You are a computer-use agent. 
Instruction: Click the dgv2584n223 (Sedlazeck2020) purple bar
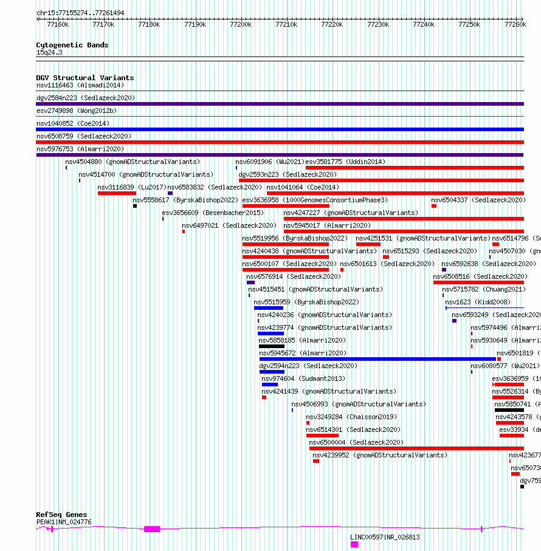point(280,104)
